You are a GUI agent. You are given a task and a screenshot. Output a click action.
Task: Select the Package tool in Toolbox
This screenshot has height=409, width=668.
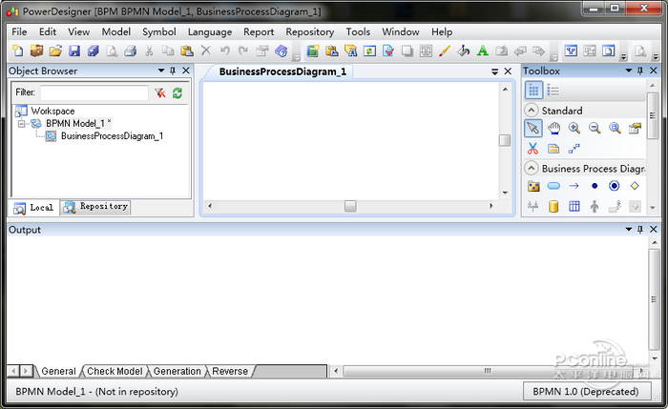[x=532, y=186]
